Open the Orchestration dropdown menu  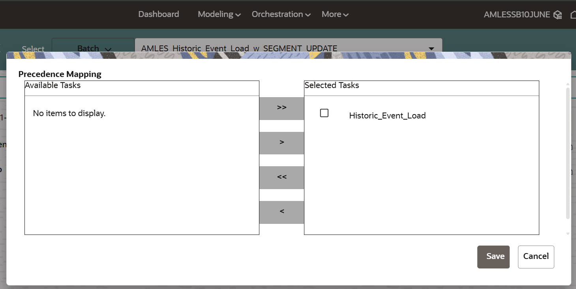(x=281, y=14)
